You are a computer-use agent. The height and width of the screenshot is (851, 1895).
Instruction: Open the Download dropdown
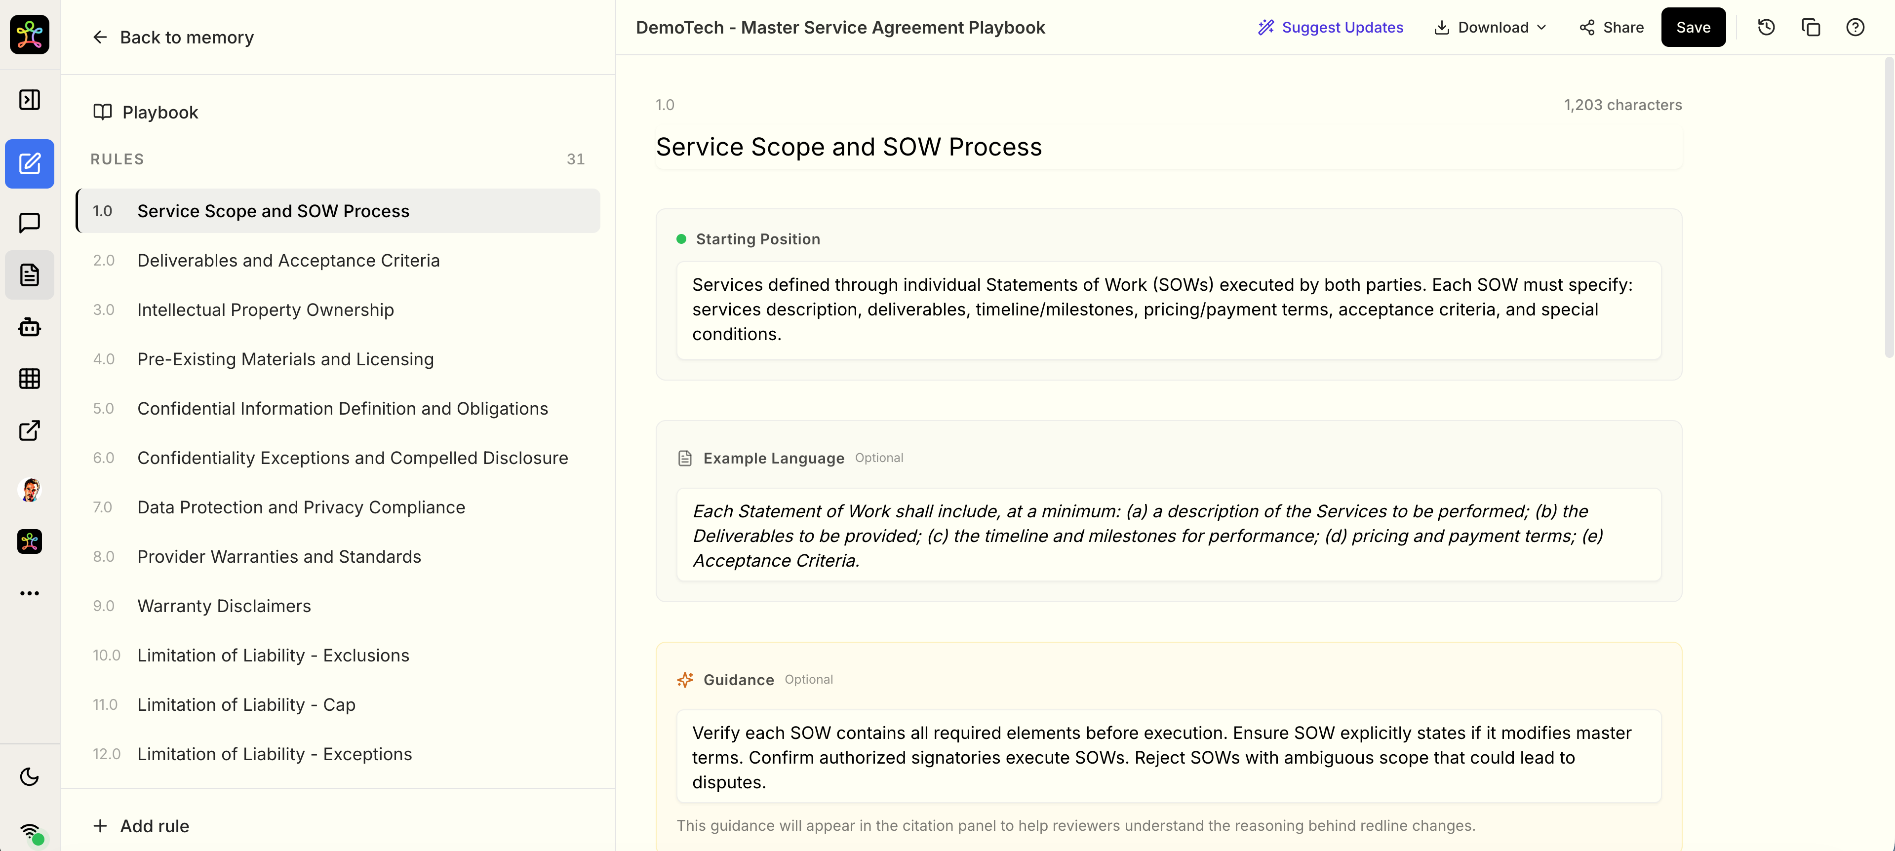[1490, 27]
